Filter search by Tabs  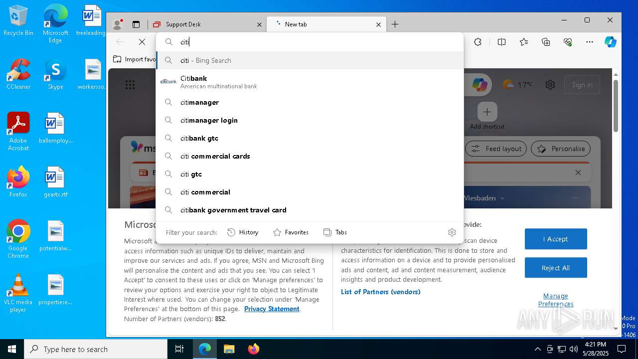[x=335, y=232]
